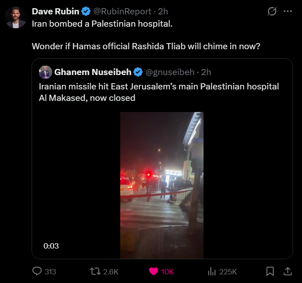The height and width of the screenshot is (283, 302).
Task: Click Dave Rubin's blue verified badge
Action: coord(86,11)
